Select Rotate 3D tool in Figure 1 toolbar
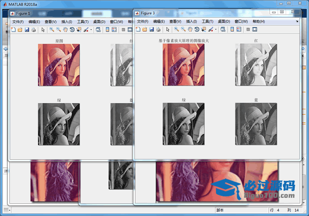309x216 pixels. point(72,30)
